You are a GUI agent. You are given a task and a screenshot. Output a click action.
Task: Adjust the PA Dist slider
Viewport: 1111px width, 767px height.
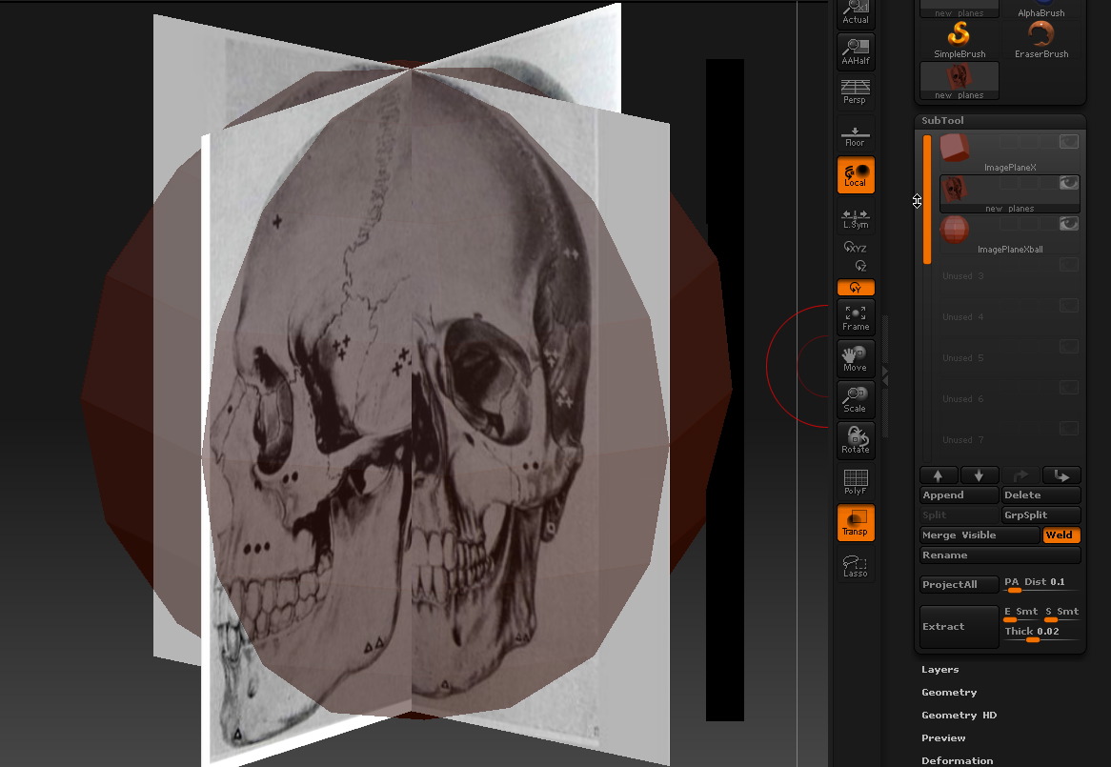pos(1040,584)
